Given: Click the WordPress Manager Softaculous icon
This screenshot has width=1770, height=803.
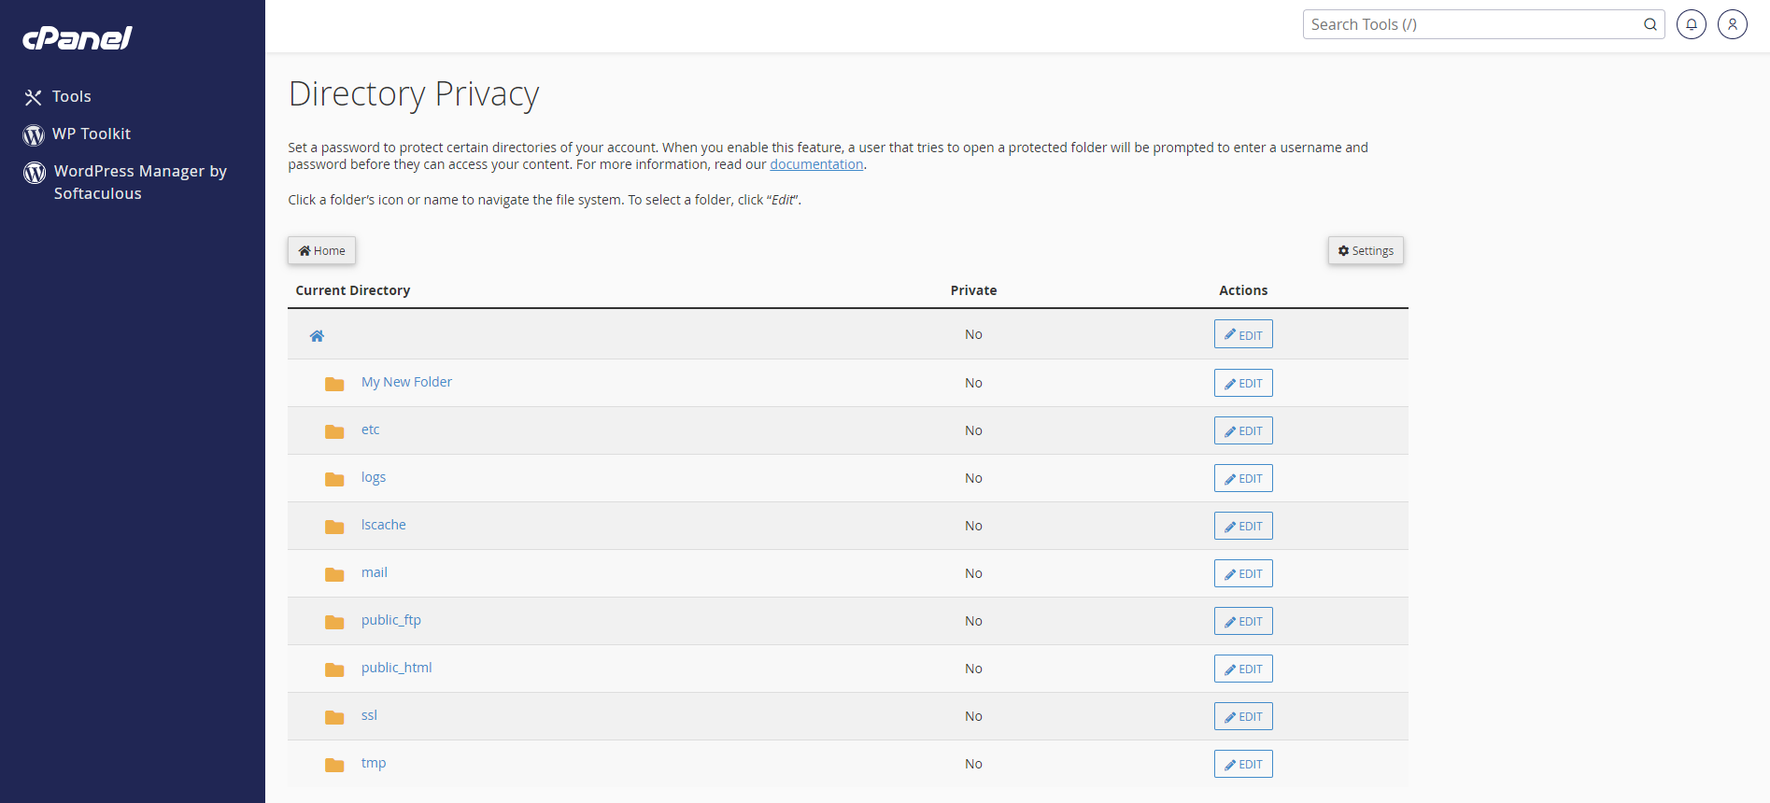Looking at the screenshot, I should click(x=35, y=173).
